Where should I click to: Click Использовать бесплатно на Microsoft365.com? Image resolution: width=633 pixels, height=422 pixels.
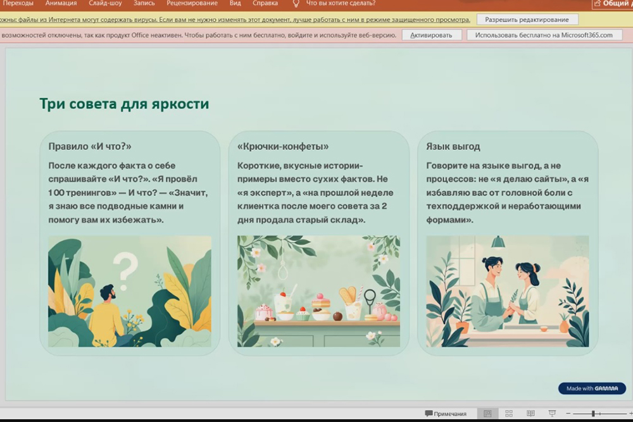pos(544,35)
